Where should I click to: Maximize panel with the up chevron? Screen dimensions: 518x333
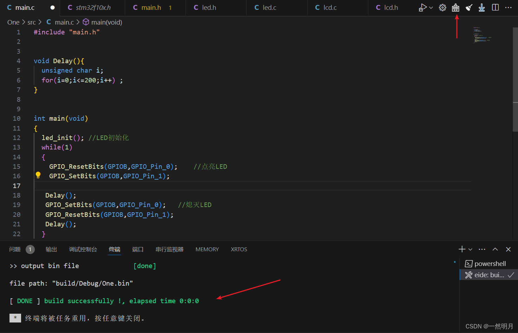click(495, 249)
